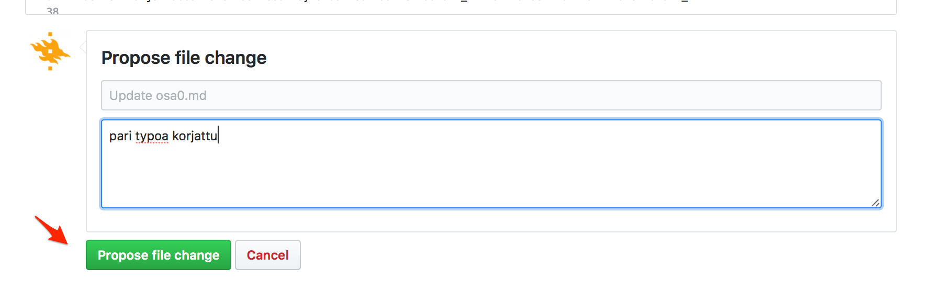This screenshot has width=945, height=290.
Task: Click the textarea resize grip icon
Action: pyautogui.click(x=875, y=203)
